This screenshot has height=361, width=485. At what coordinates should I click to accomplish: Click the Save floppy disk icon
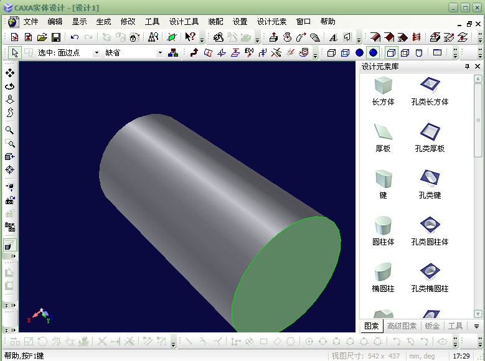coord(56,37)
